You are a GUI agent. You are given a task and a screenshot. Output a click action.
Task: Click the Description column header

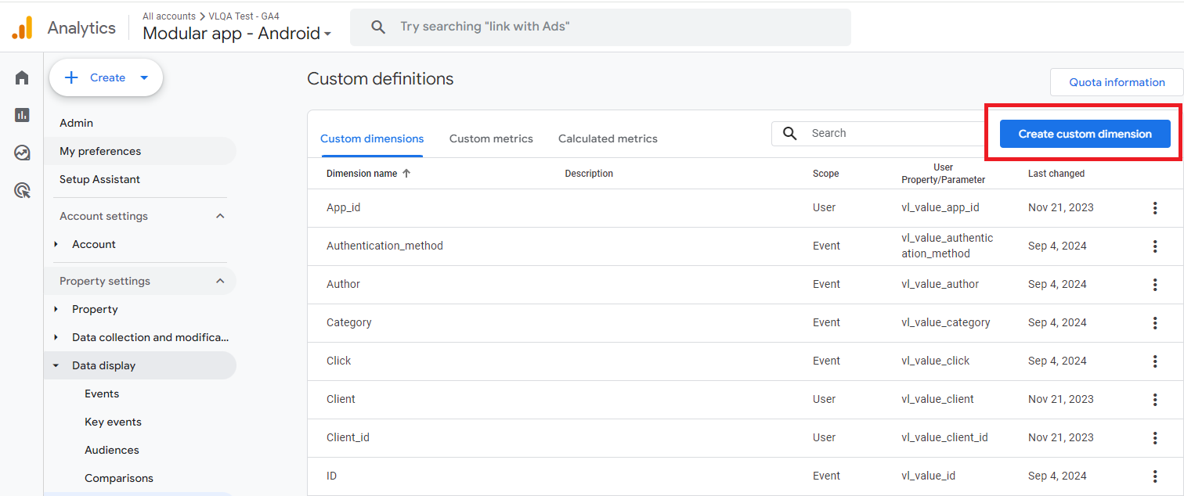[589, 174]
